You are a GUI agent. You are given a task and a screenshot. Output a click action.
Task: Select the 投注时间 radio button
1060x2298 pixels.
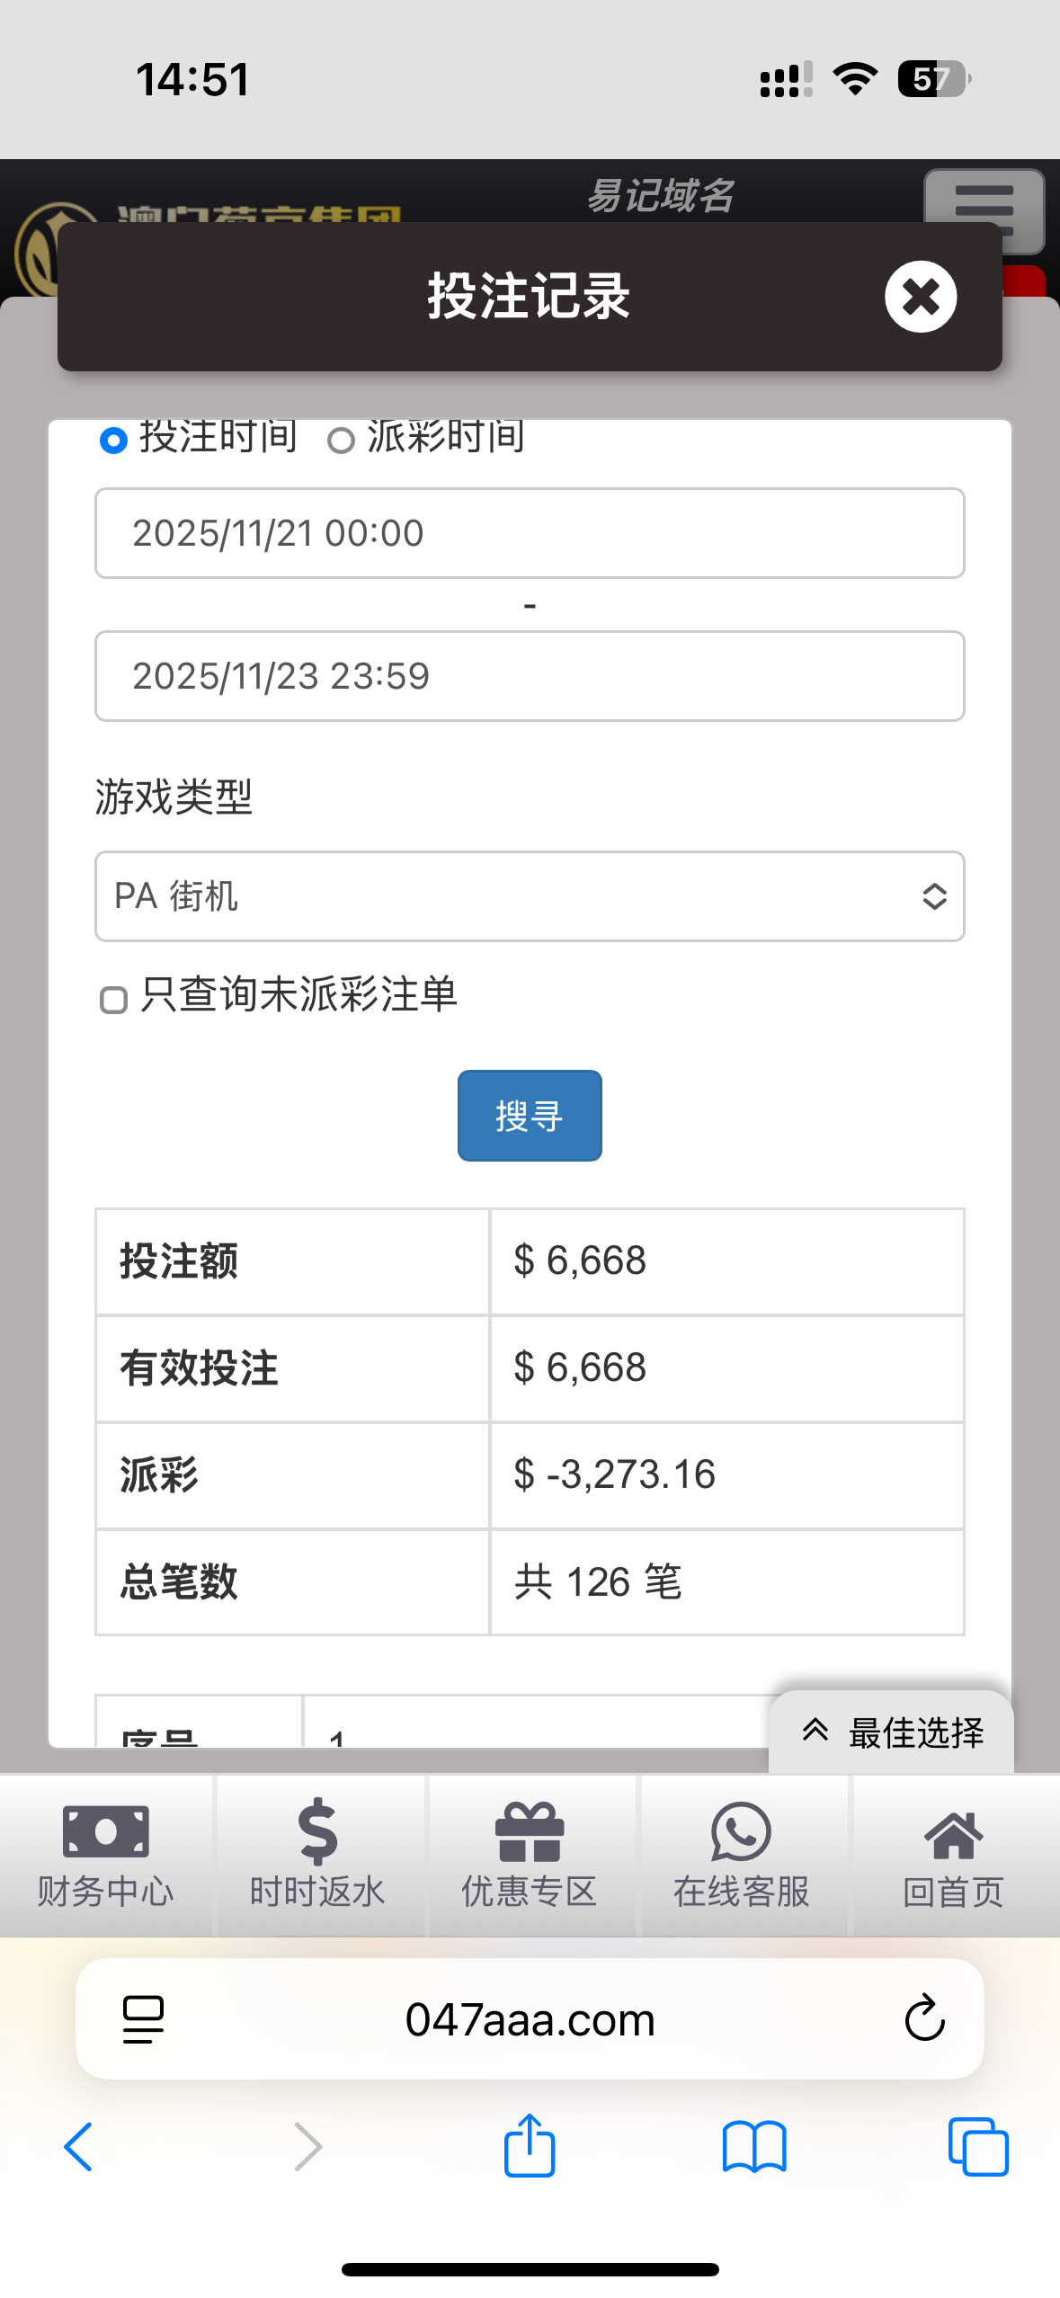113,441
